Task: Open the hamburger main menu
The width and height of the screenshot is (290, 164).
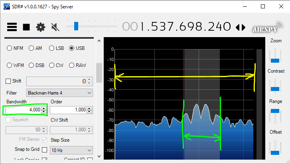Action: click(x=12, y=27)
